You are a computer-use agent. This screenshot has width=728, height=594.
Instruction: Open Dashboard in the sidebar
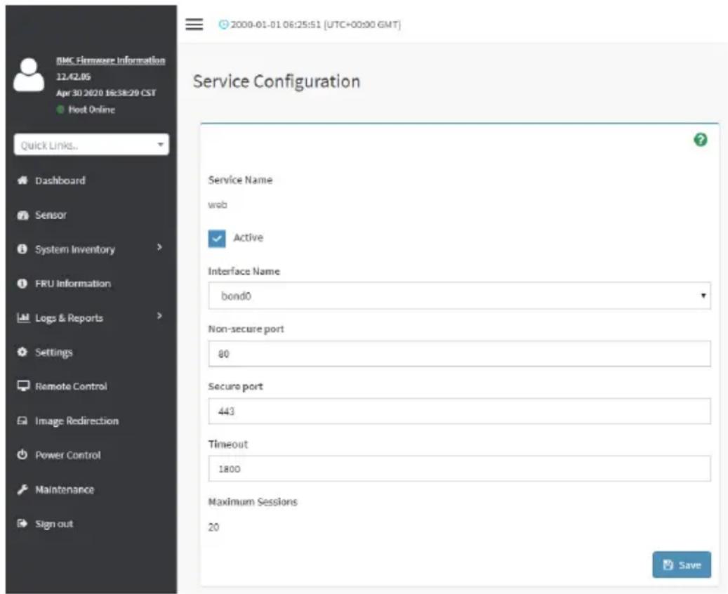(60, 180)
